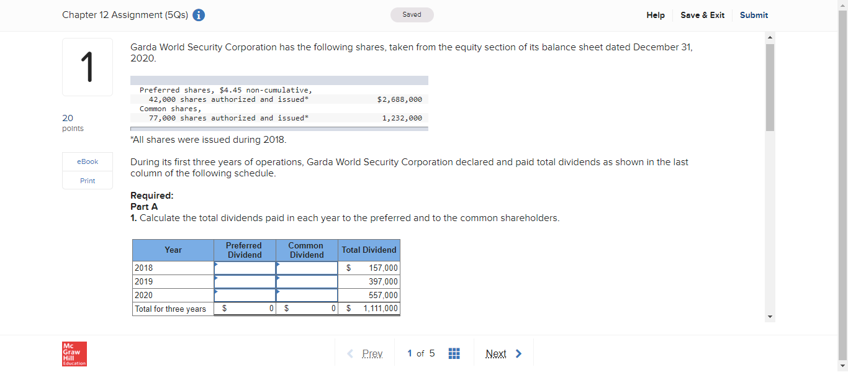
Task: Click the '20 points' label
Action: pyautogui.click(x=73, y=123)
